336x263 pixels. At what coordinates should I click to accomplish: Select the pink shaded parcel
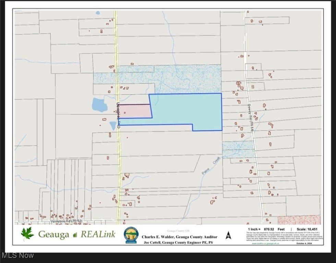coord(134,111)
